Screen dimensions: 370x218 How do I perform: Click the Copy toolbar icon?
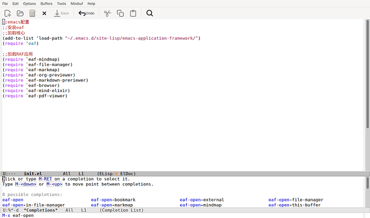[120, 13]
